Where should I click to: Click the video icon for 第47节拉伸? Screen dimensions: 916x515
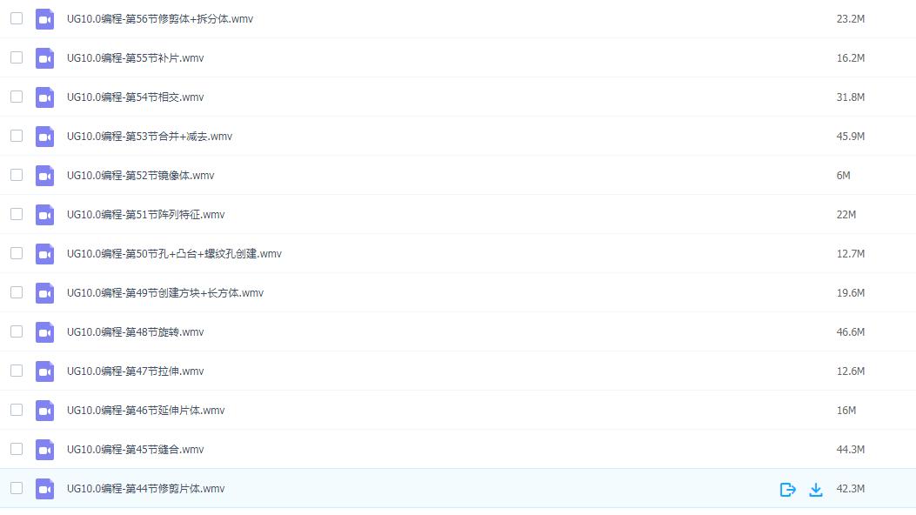(x=44, y=371)
